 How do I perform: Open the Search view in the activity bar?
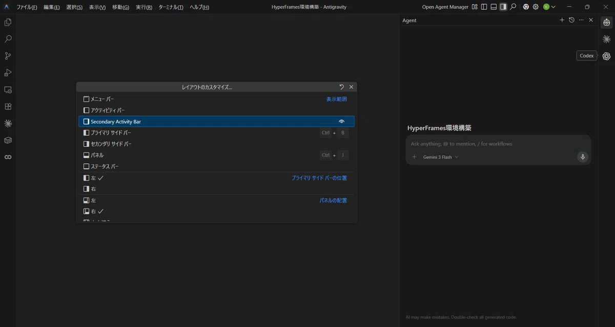coord(8,39)
